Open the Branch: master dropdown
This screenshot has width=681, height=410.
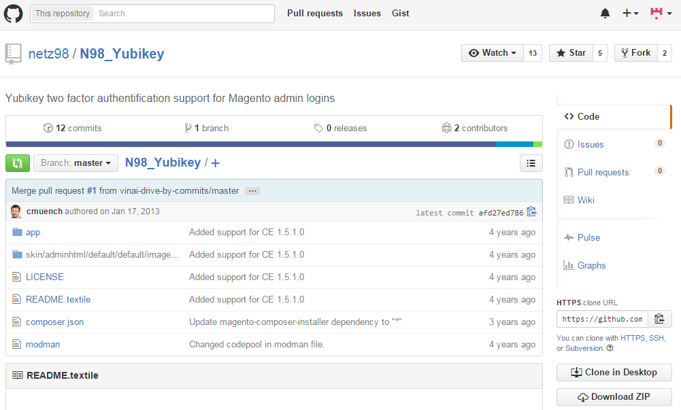pyautogui.click(x=76, y=163)
